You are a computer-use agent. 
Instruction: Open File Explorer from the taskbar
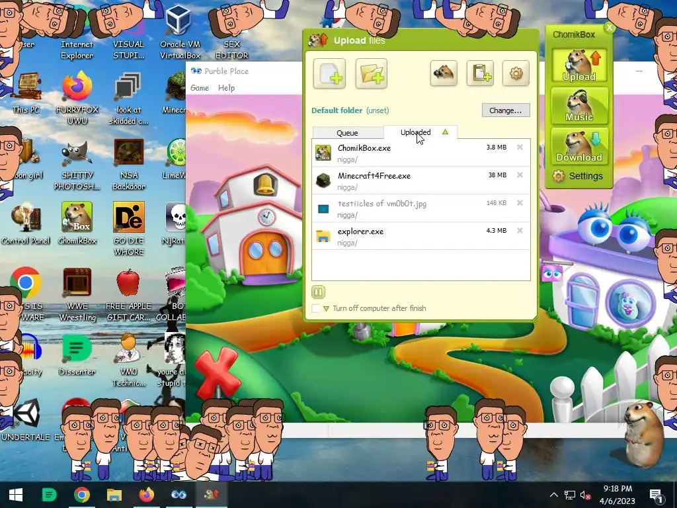[114, 495]
